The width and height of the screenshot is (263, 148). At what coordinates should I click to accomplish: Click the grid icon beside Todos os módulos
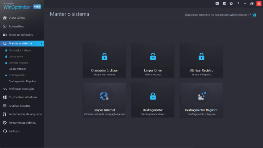(5, 35)
